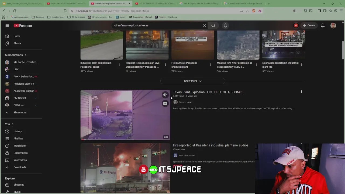Switch to the 20 WOMEN VS 1 RAPPER tab
Image resolution: width=345 pixels, height=194 pixels.
[155, 4]
